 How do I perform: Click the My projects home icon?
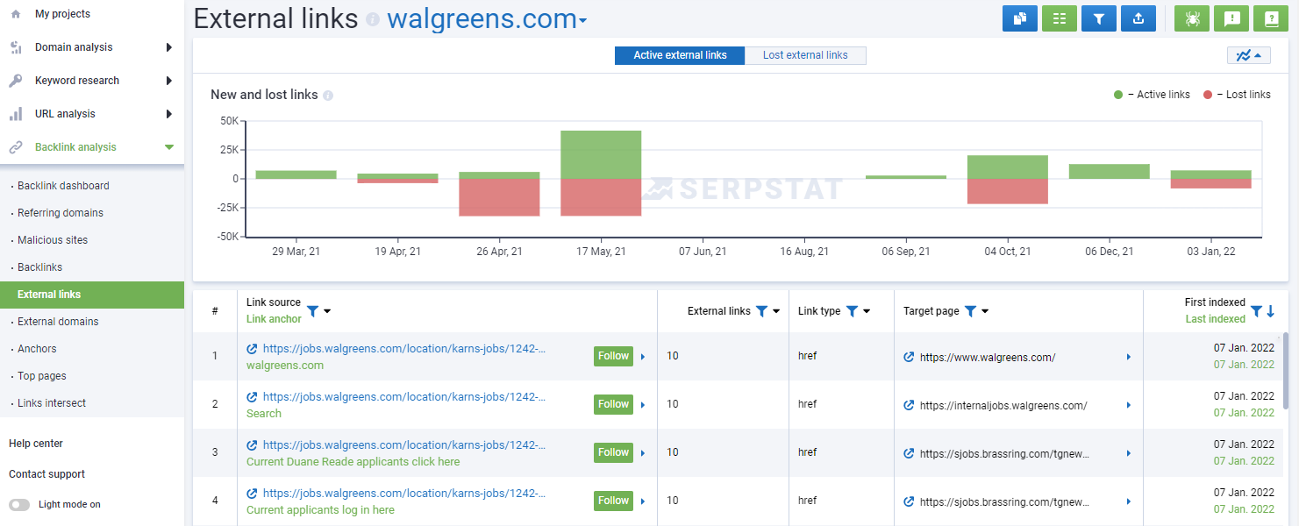[16, 14]
